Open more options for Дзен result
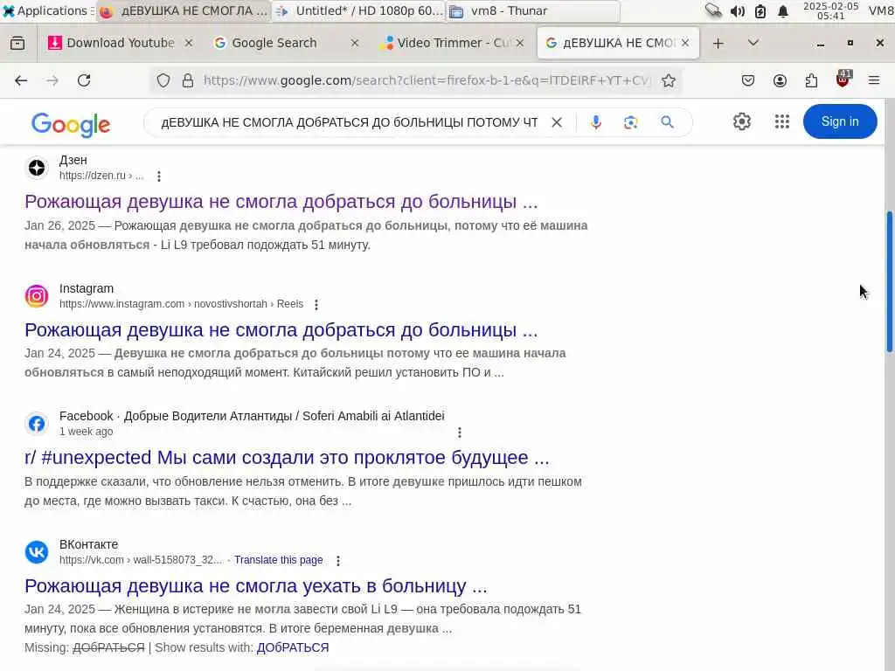 click(x=159, y=176)
